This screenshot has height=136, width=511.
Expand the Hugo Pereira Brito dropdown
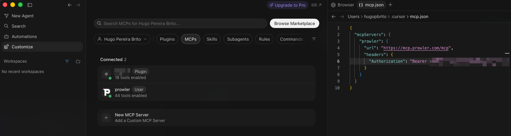coord(122,39)
